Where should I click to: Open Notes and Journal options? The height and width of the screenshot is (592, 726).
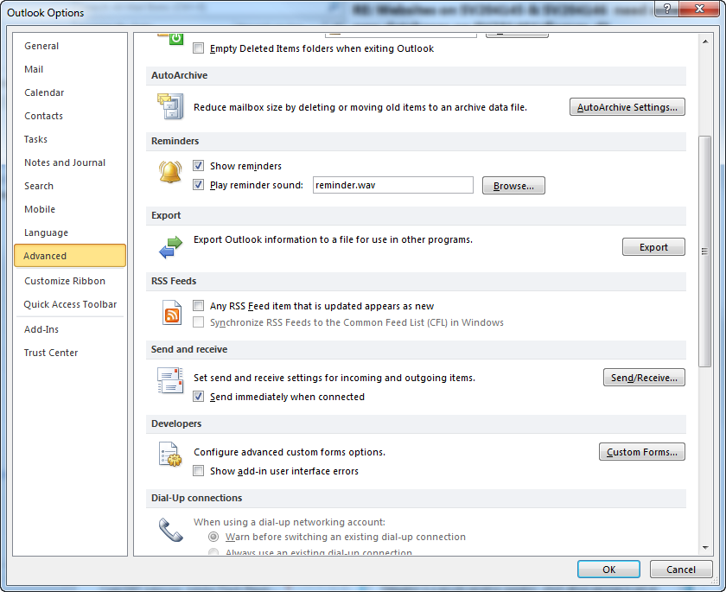70,162
